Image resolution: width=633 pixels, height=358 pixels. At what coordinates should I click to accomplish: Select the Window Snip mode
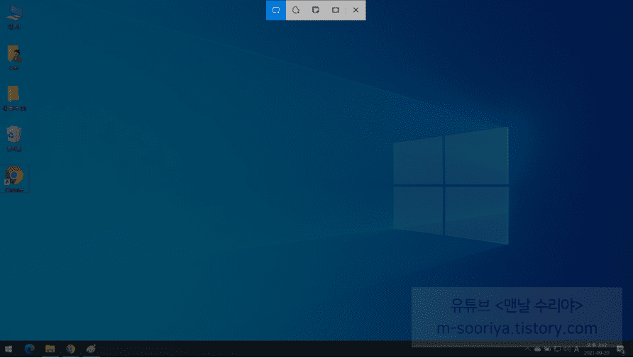pyautogui.click(x=316, y=10)
